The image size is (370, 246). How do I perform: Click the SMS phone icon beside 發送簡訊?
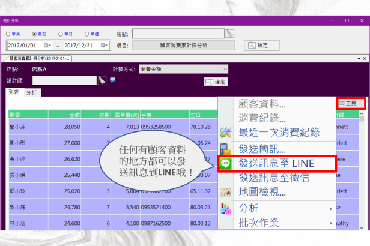pyautogui.click(x=226, y=148)
